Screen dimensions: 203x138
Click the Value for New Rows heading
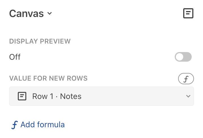48,78
